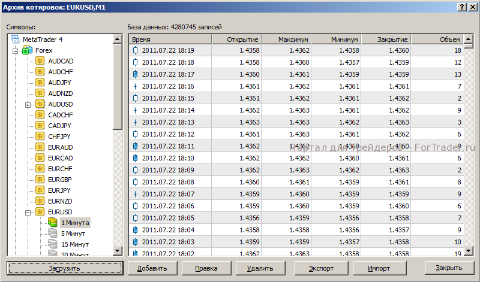Collapse the Forex tree group
Image resolution: width=480 pixels, height=282 pixels.
(x=15, y=51)
